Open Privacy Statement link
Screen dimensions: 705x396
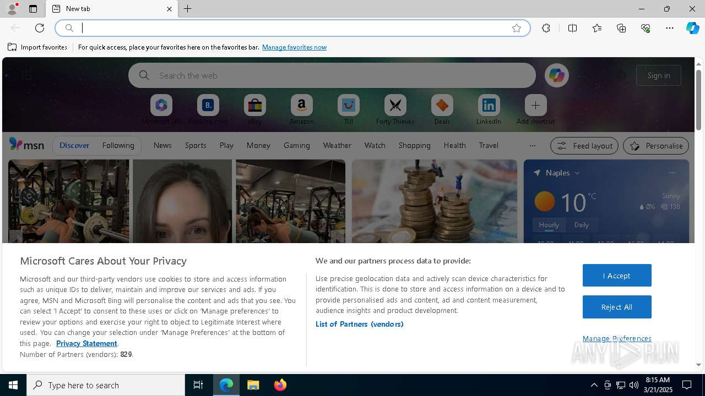point(86,343)
